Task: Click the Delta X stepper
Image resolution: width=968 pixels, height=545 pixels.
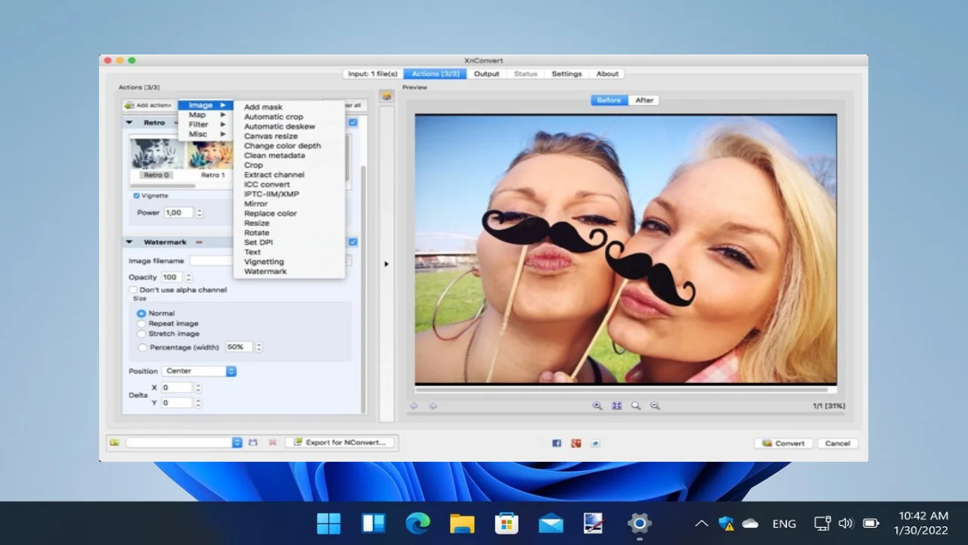Action: tap(198, 388)
